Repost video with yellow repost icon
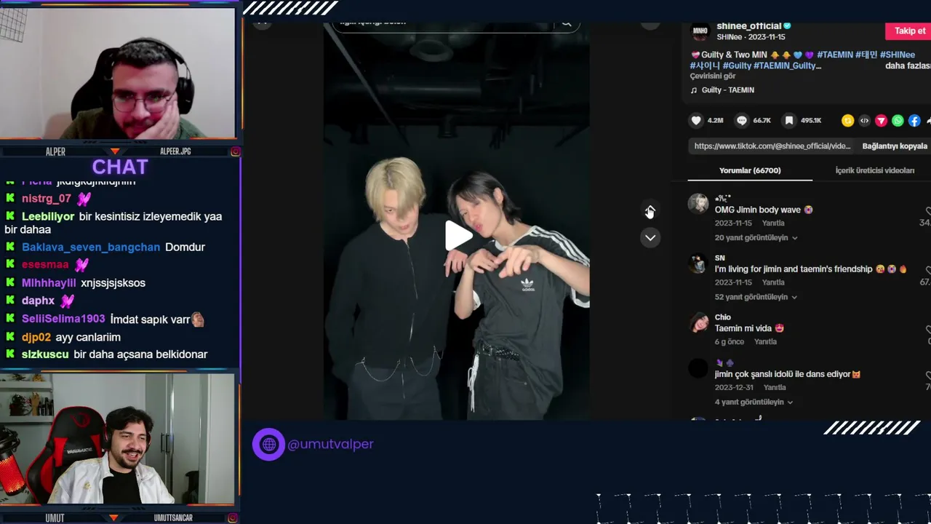This screenshot has height=524, width=931. coord(847,121)
